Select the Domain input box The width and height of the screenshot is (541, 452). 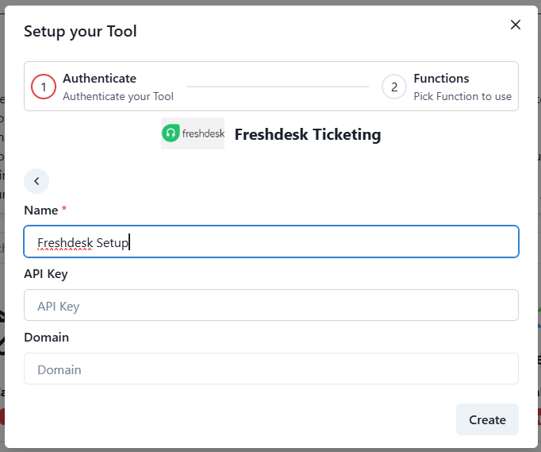(x=271, y=369)
